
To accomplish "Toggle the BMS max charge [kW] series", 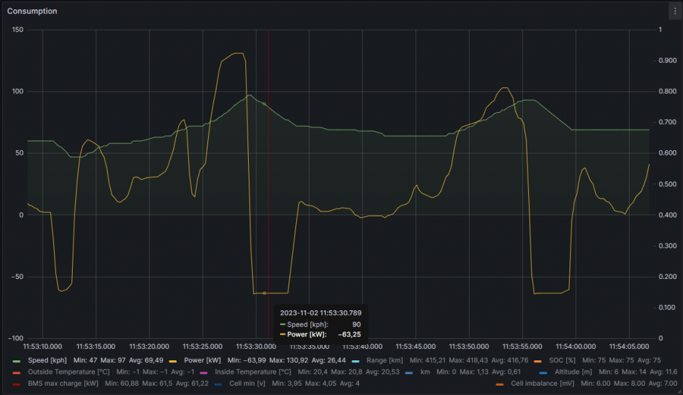I will point(63,383).
